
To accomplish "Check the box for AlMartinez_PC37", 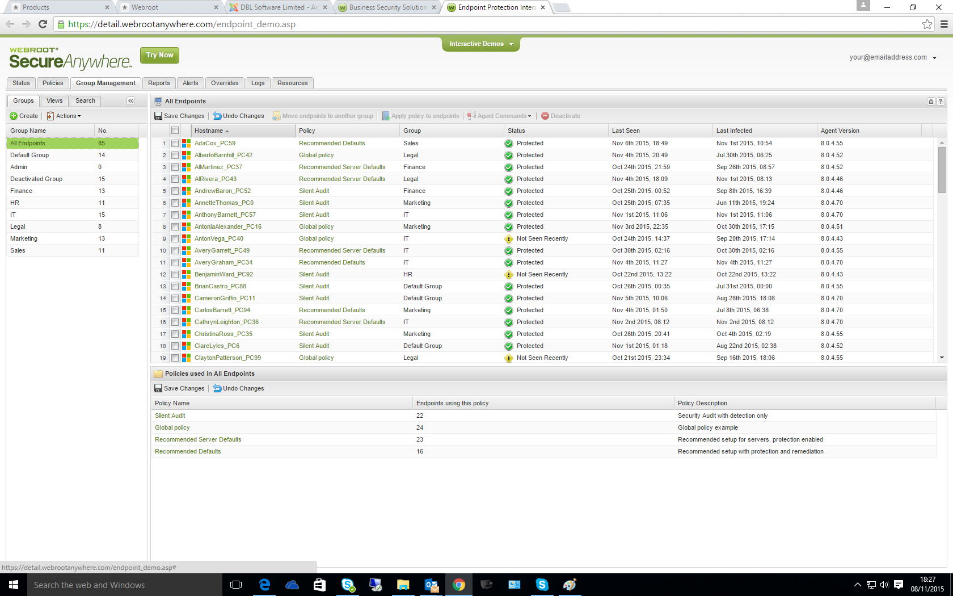I will [x=175, y=167].
